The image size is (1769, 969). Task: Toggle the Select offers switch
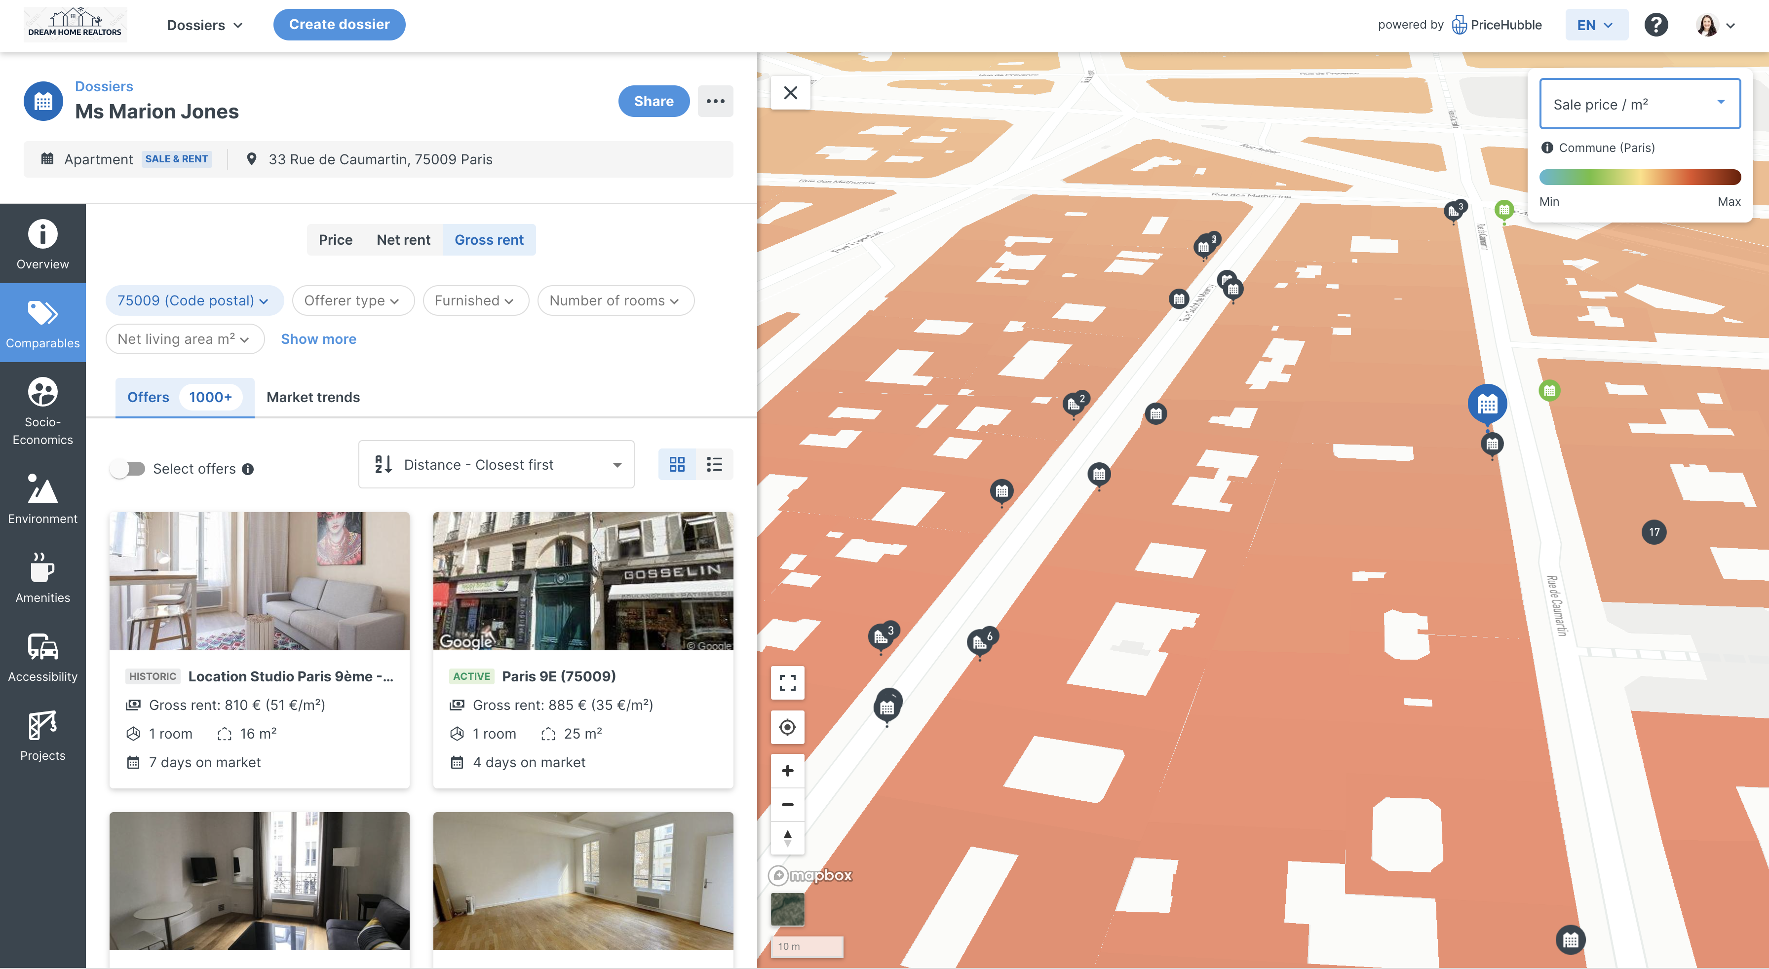pos(128,469)
